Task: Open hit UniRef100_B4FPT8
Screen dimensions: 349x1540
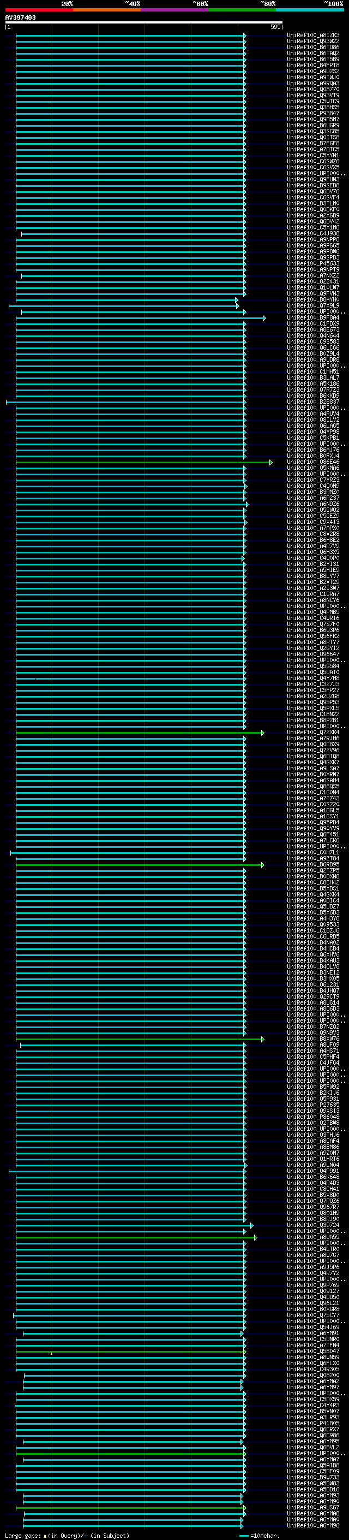Action: click(313, 65)
